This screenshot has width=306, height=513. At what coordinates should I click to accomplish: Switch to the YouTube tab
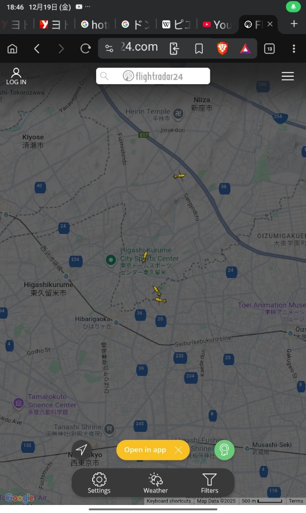click(x=217, y=25)
